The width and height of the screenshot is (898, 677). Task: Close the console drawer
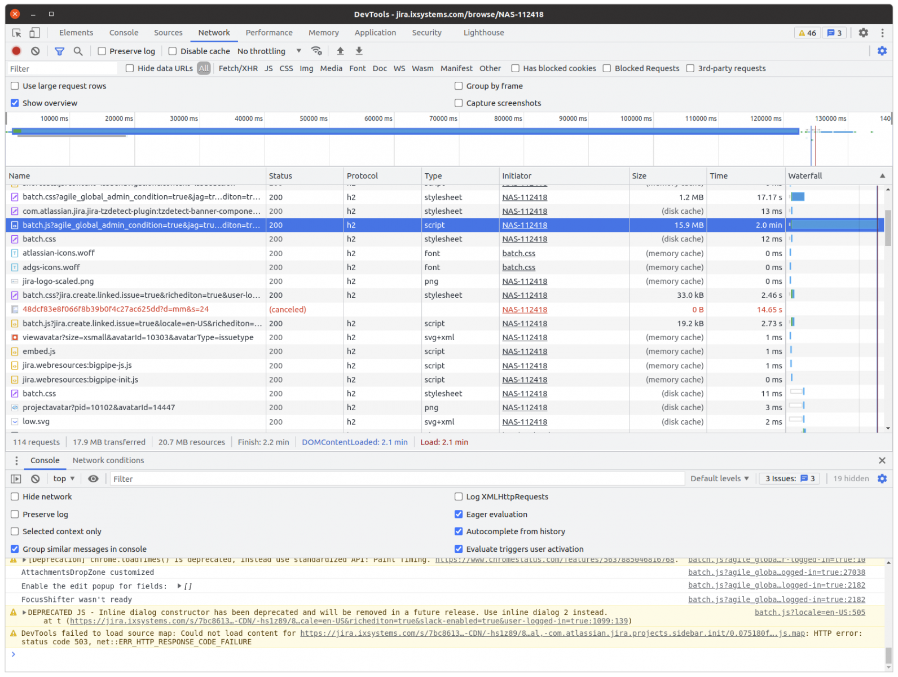pos(882,460)
